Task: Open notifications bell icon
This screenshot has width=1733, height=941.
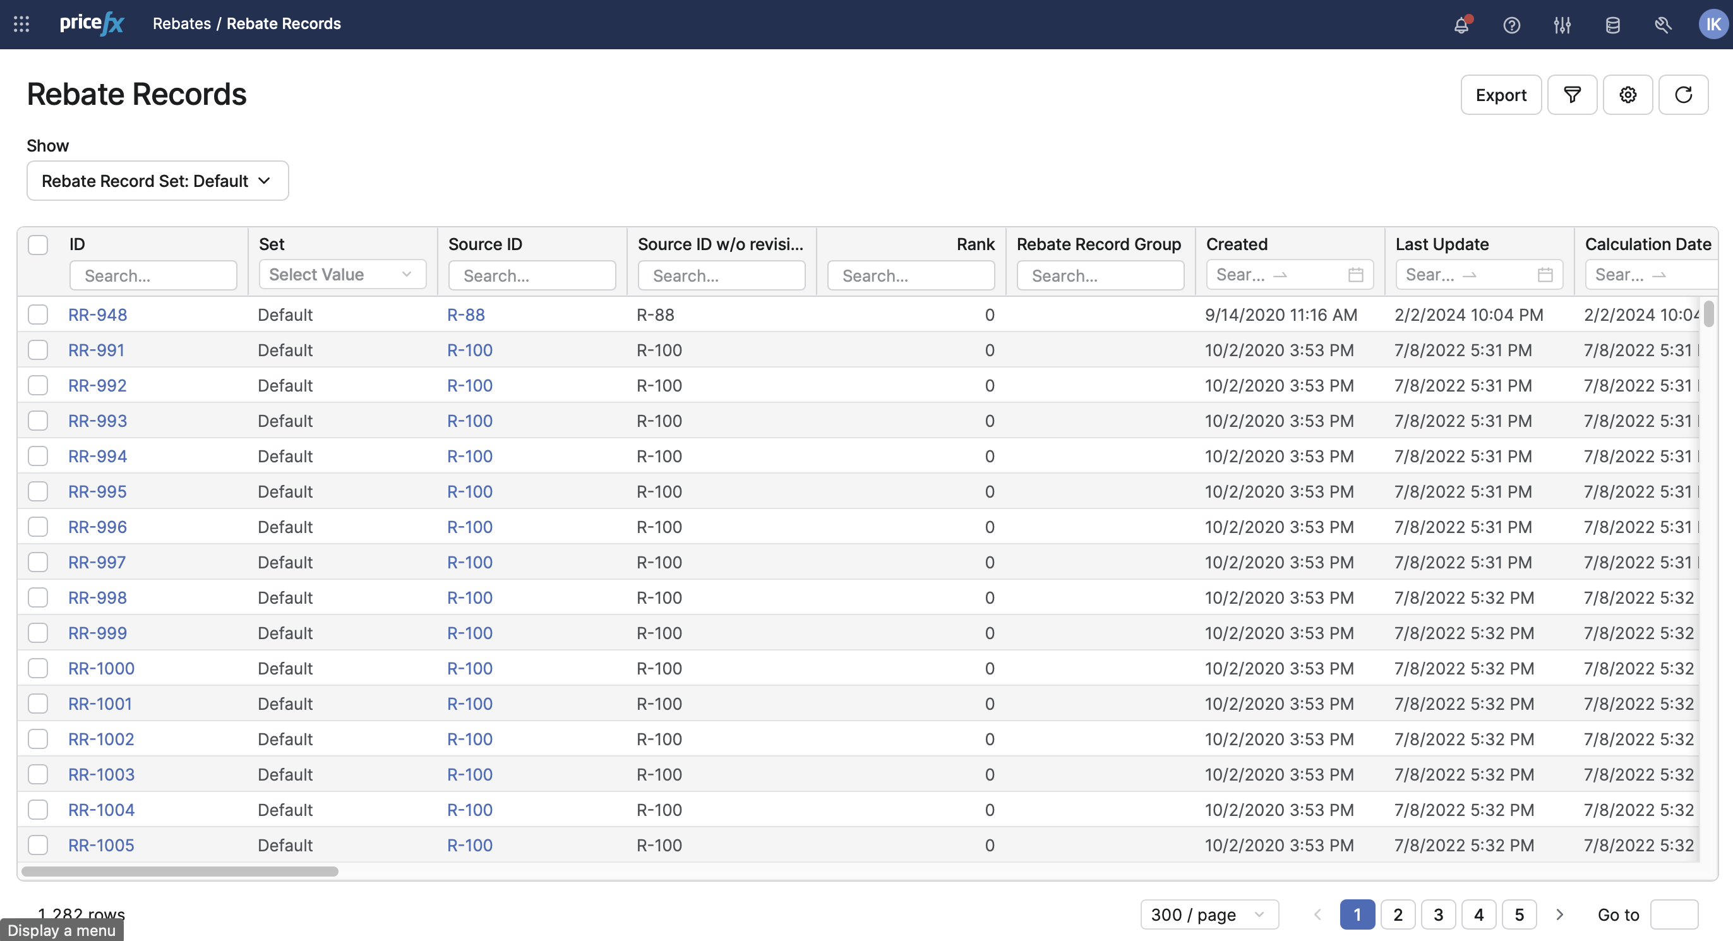Action: pos(1461,25)
